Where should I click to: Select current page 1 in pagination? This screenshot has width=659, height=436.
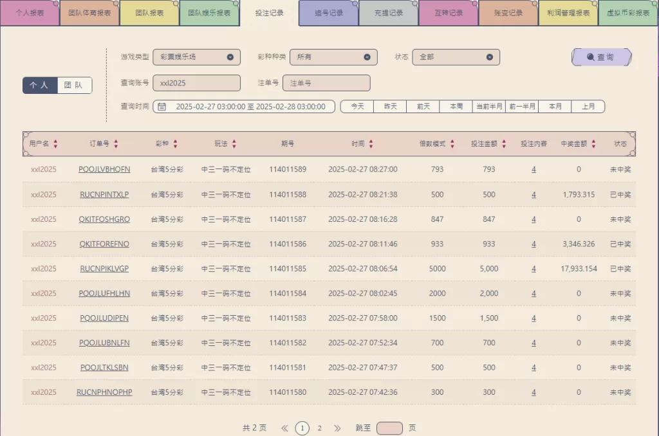(302, 428)
